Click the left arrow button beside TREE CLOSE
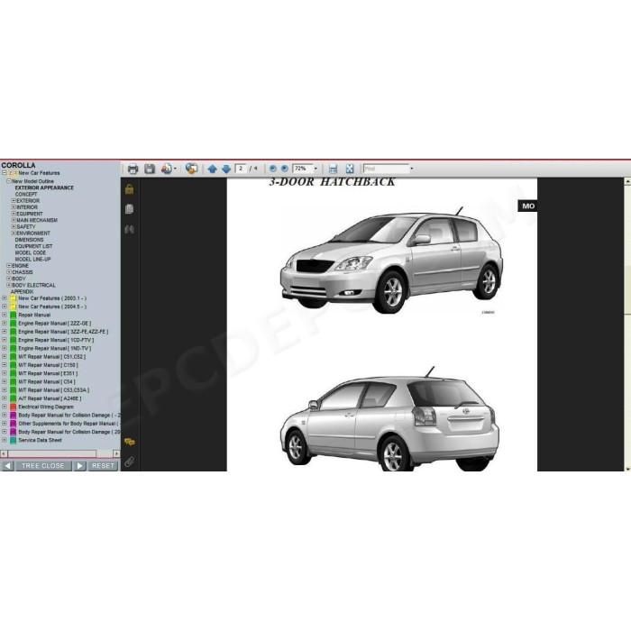This screenshot has height=631, width=631. tap(7, 466)
